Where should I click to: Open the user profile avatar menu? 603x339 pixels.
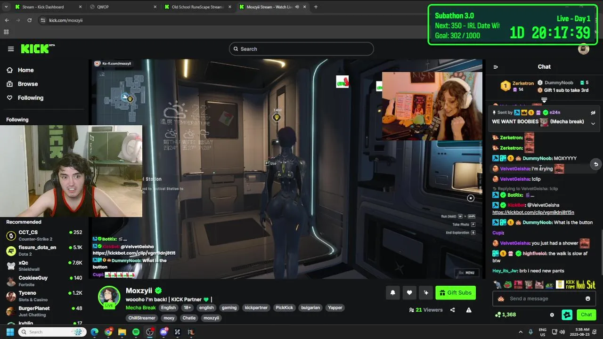pos(584,49)
